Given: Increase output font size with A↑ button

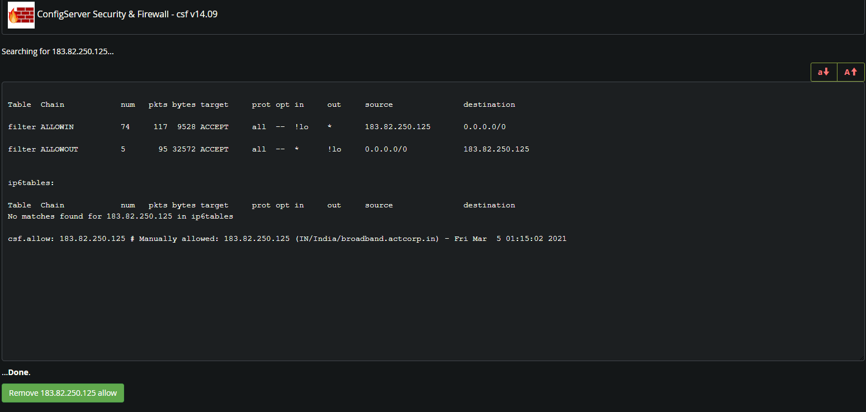Looking at the screenshot, I should [850, 72].
